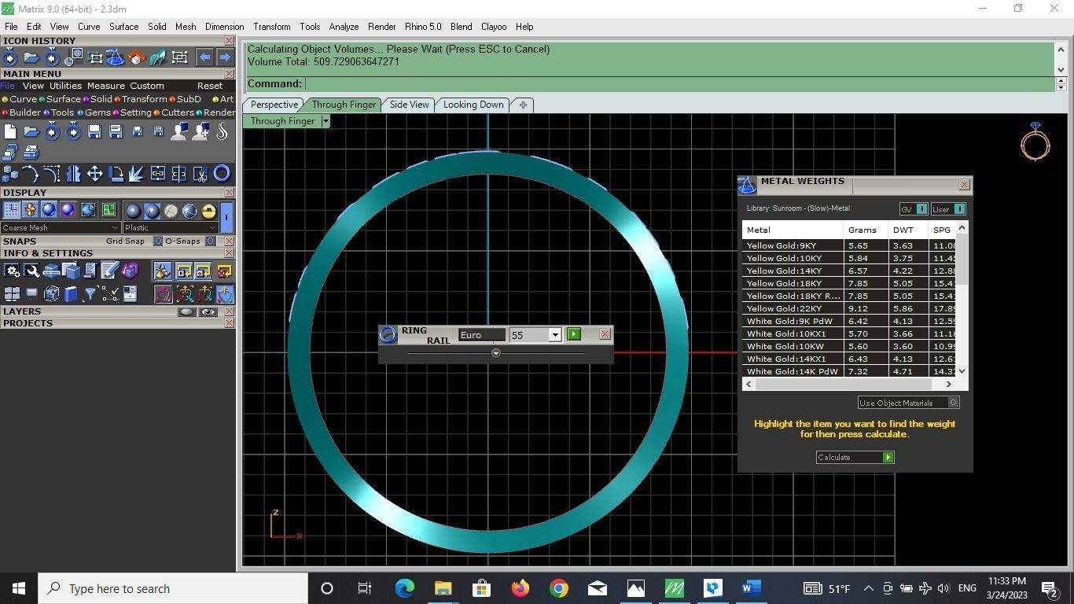Open the Cutters category in Main Menu
Viewport: 1074px width, 604px height.
(173, 112)
